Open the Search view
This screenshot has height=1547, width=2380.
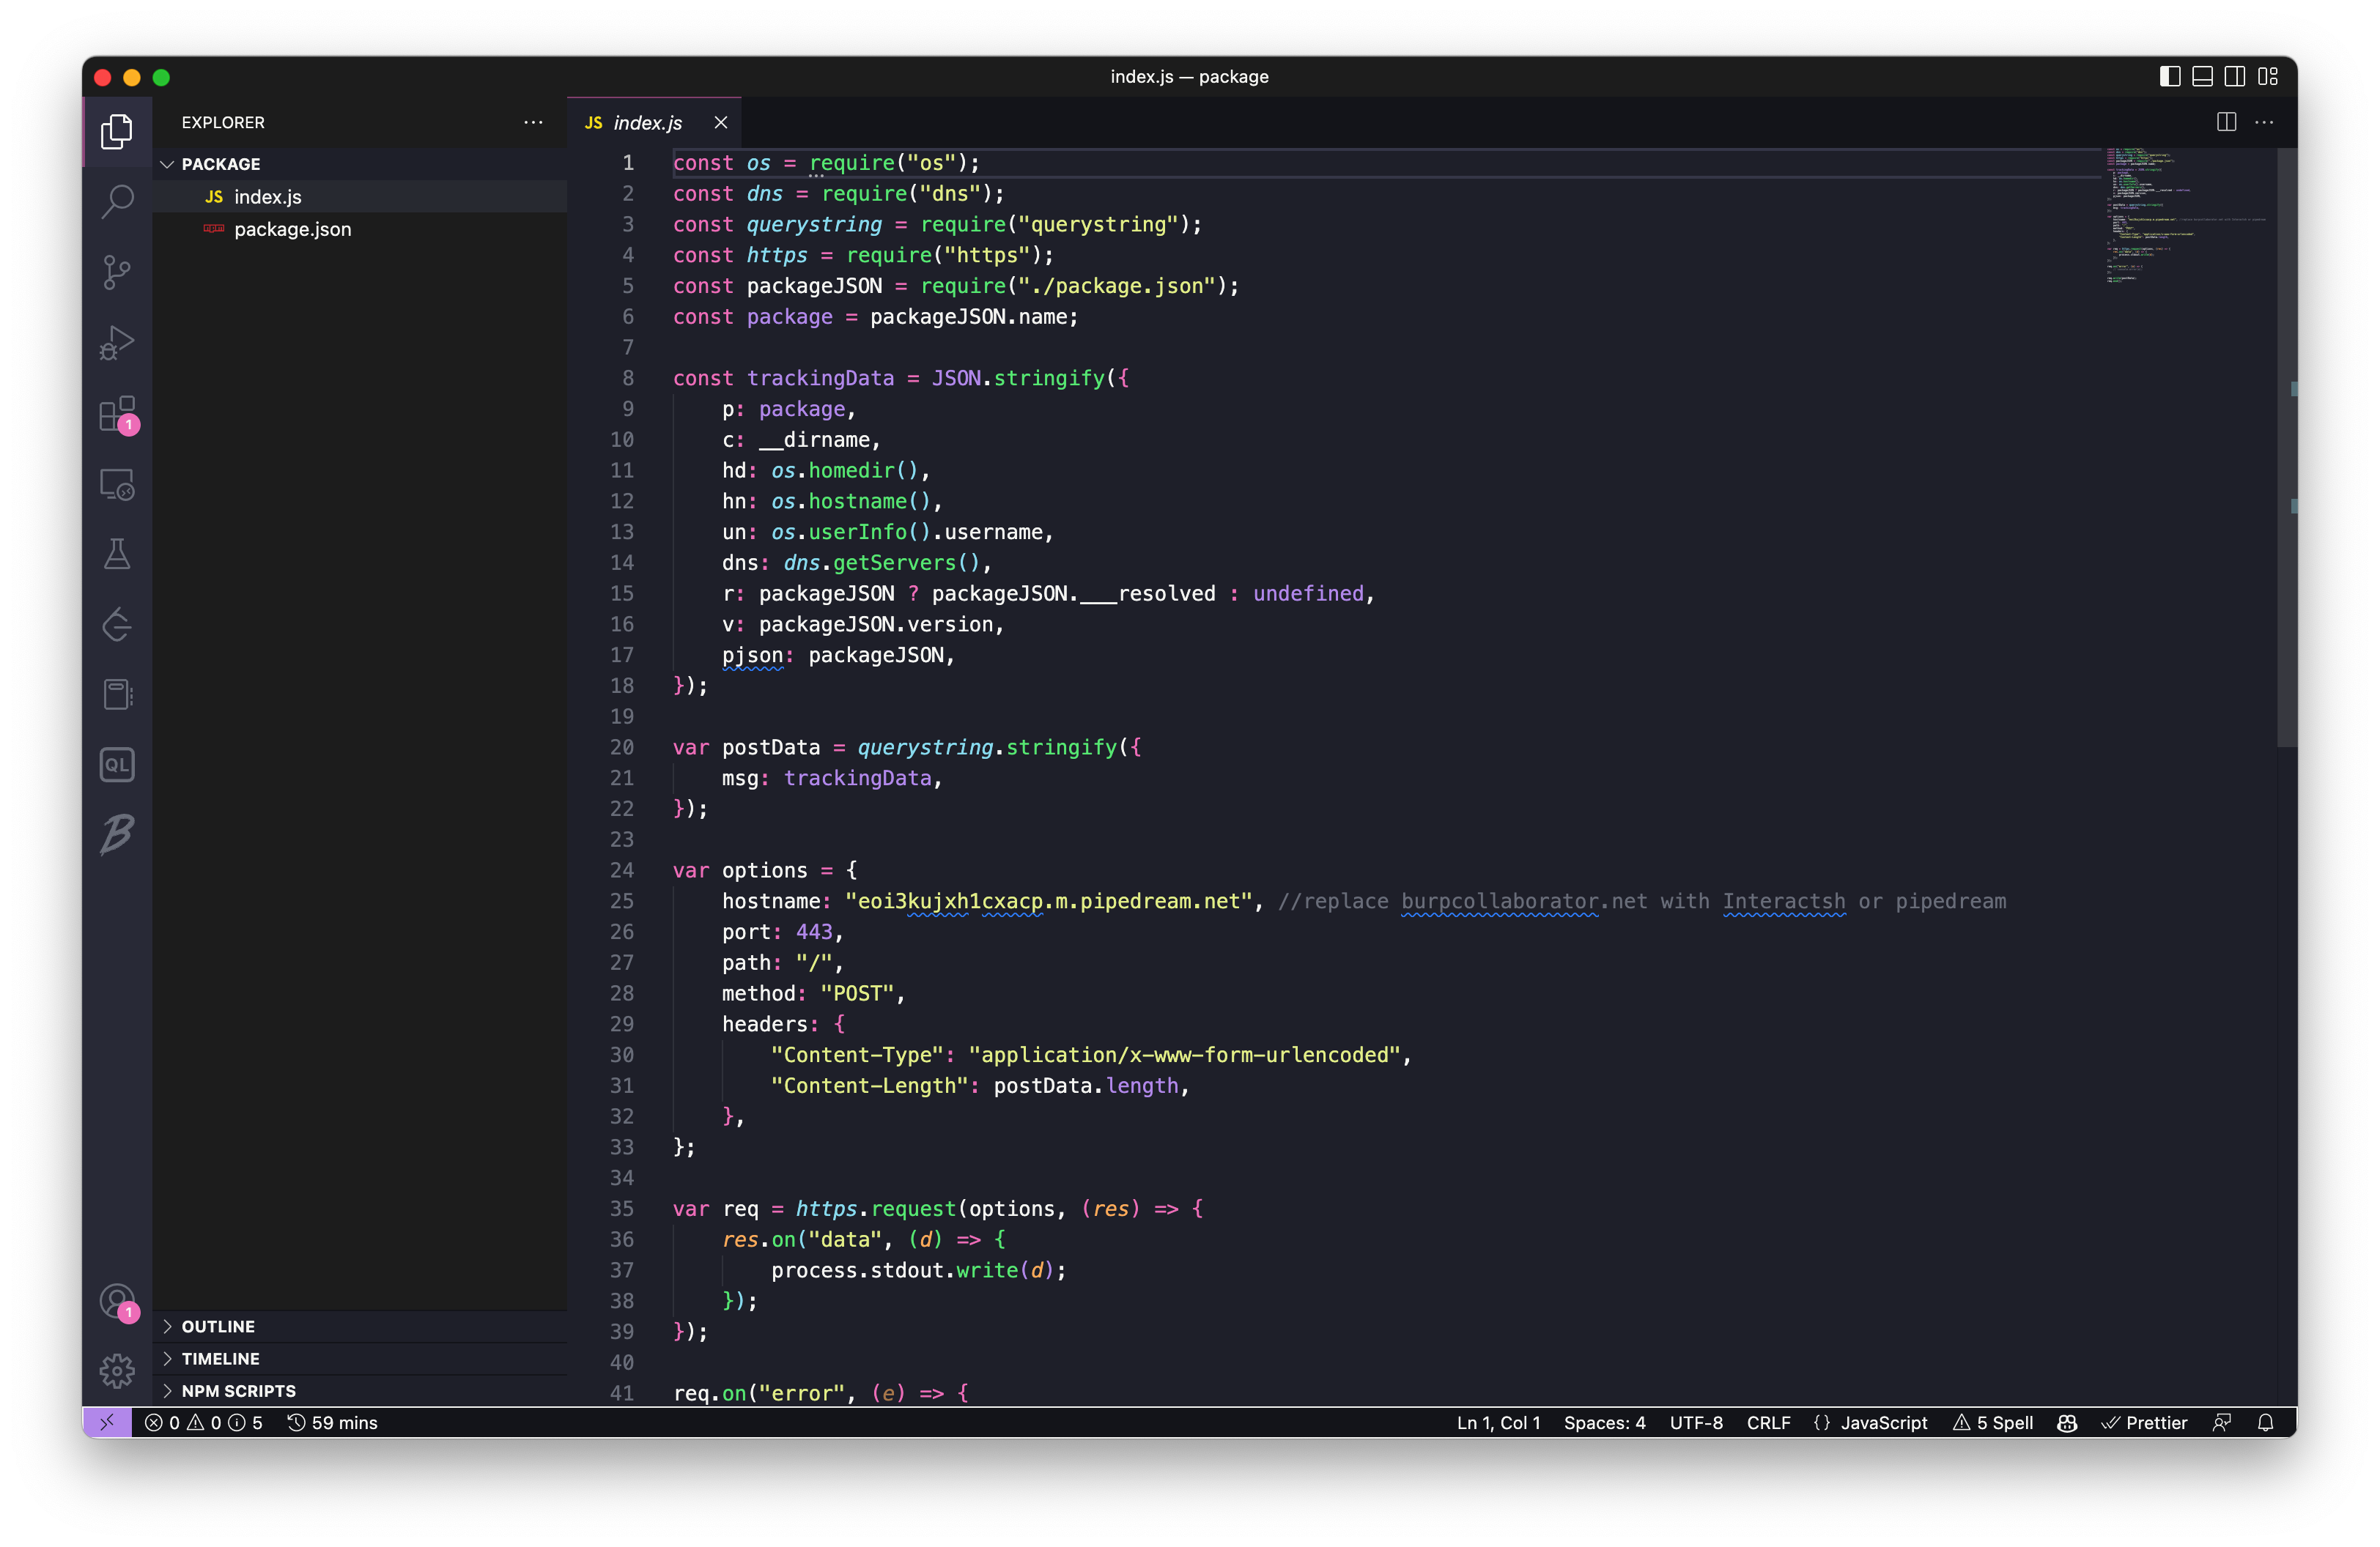click(x=117, y=201)
